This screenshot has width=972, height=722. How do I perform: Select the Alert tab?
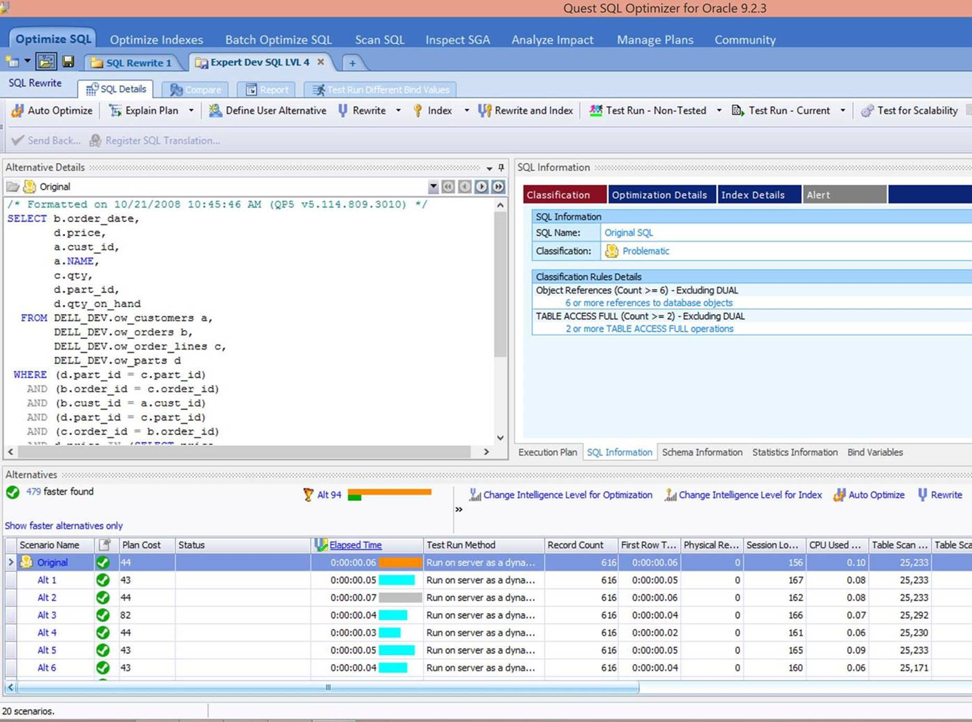845,195
